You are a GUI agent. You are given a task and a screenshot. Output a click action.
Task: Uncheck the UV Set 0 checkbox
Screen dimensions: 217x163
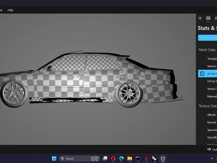[x=202, y=74]
